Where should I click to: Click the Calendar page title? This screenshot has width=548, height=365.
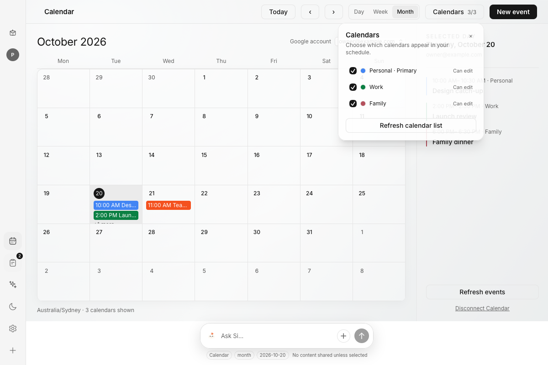(x=59, y=12)
